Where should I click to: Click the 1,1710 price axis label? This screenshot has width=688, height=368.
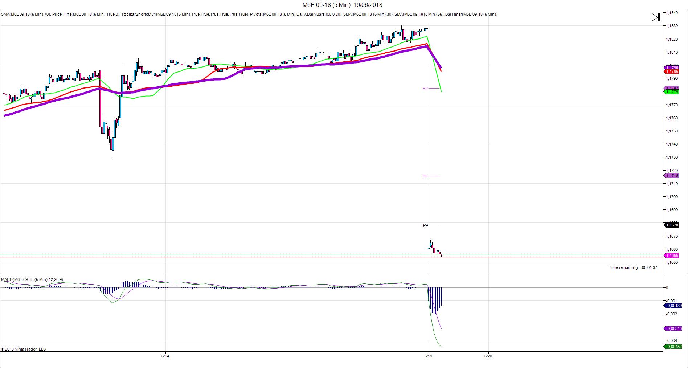672,184
